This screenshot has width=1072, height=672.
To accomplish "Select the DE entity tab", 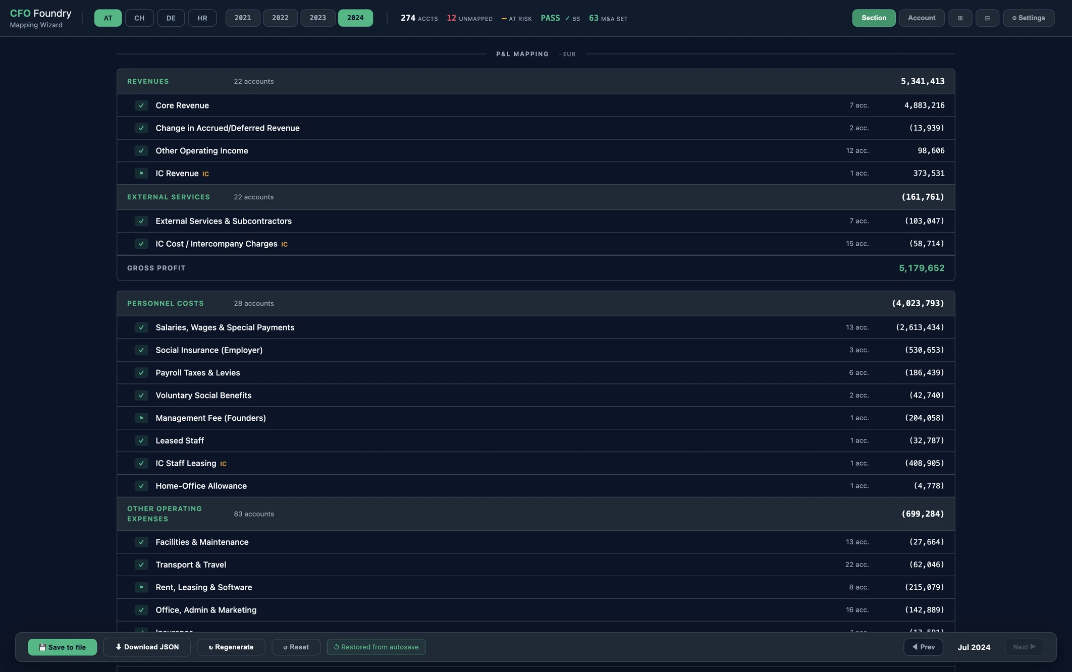I will tap(171, 18).
